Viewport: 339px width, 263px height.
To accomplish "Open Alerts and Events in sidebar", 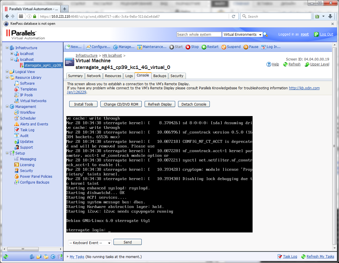I will [34, 124].
